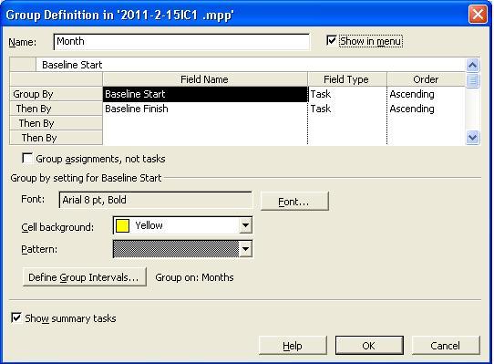Click the Name input field
Screen dimensions: 494x364
(x=181, y=42)
